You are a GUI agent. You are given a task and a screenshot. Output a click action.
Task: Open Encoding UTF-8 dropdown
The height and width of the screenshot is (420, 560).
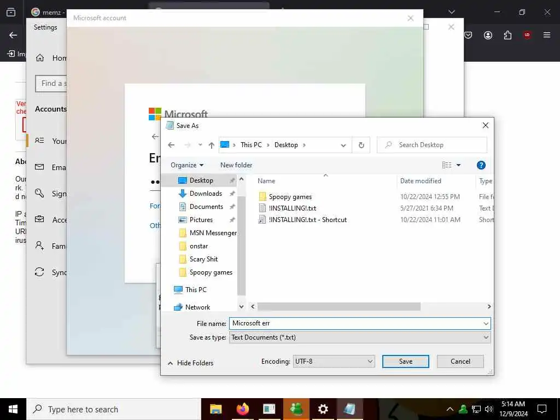(334, 361)
